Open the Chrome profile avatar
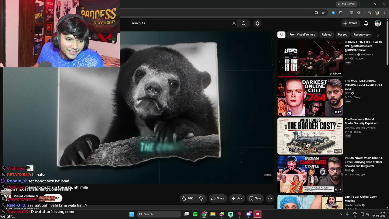Screen dimensions: 389x219 (x=377, y=13)
